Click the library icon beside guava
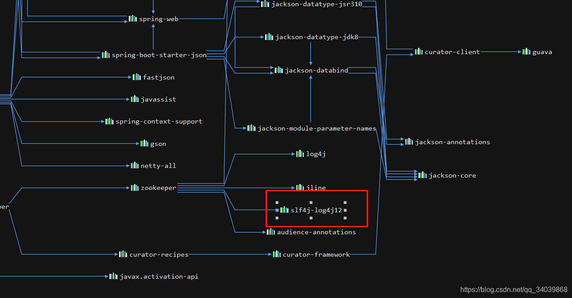This screenshot has width=572, height=298. pyautogui.click(x=526, y=51)
